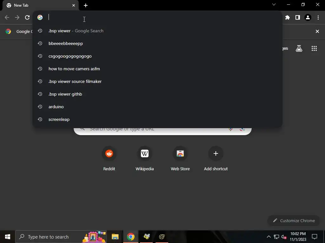Image resolution: width=325 pixels, height=243 pixels.
Task: Open the Google apps grid
Action: 314,48
